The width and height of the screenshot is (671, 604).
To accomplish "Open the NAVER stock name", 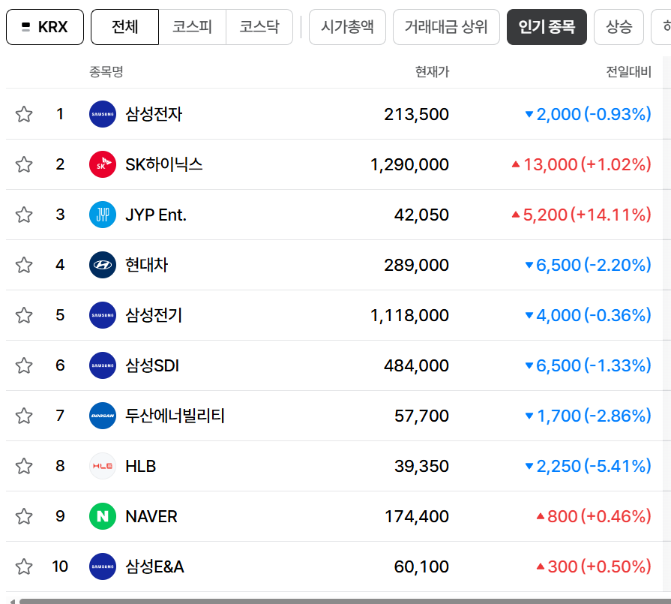I will pyautogui.click(x=151, y=516).
